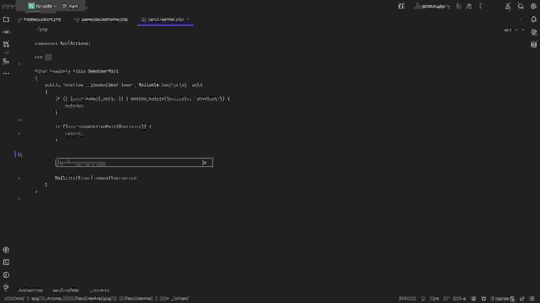Switch to GenerateUsername.php tab
Image resolution: width=540 pixels, height=303 pixels.
coord(104,19)
